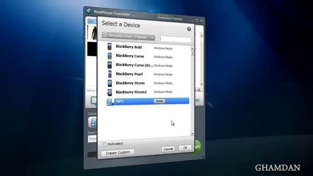The width and height of the screenshot is (313, 176).
Task: Open the Recently Used / Popular dropdown
Action: (128, 36)
